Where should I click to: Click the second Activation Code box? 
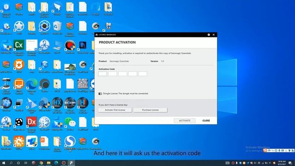[x=112, y=74]
